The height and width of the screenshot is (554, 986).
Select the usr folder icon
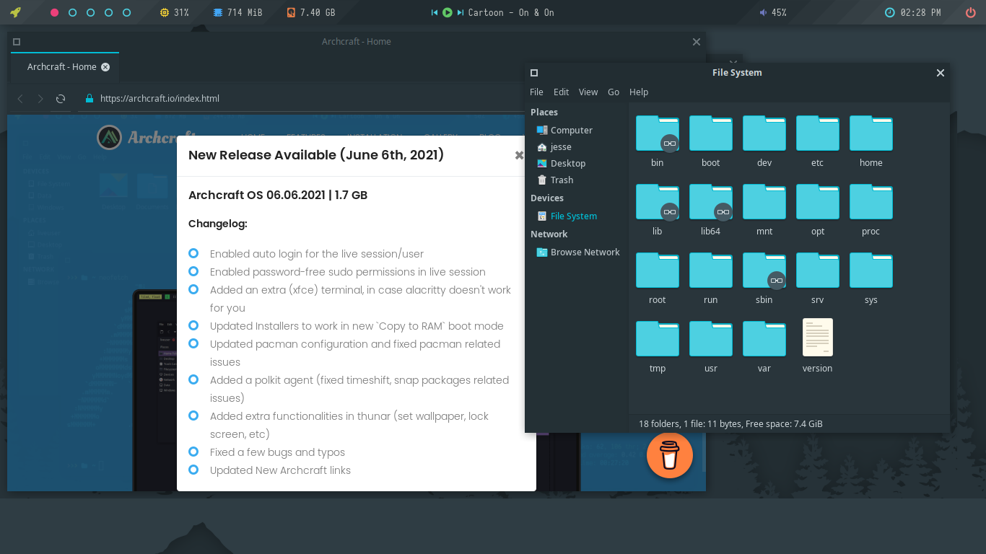click(711, 339)
